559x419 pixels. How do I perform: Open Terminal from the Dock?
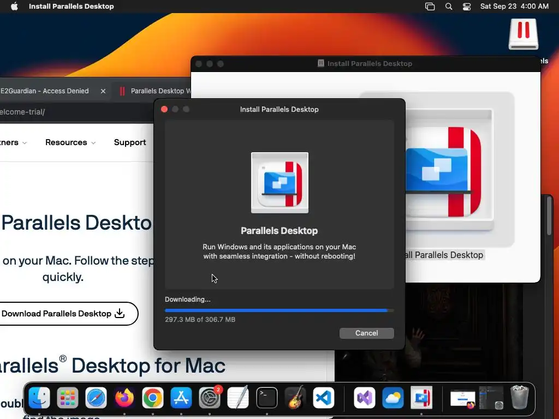tap(266, 398)
